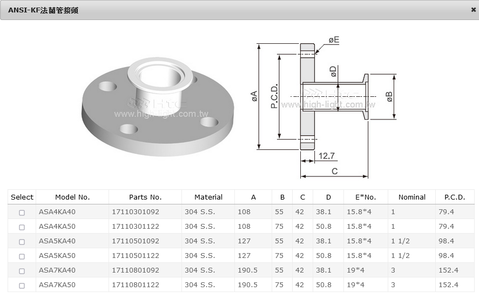Image resolution: width=479 pixels, height=298 pixels.
Task: Click the Parts No. column header
Action: (145, 197)
